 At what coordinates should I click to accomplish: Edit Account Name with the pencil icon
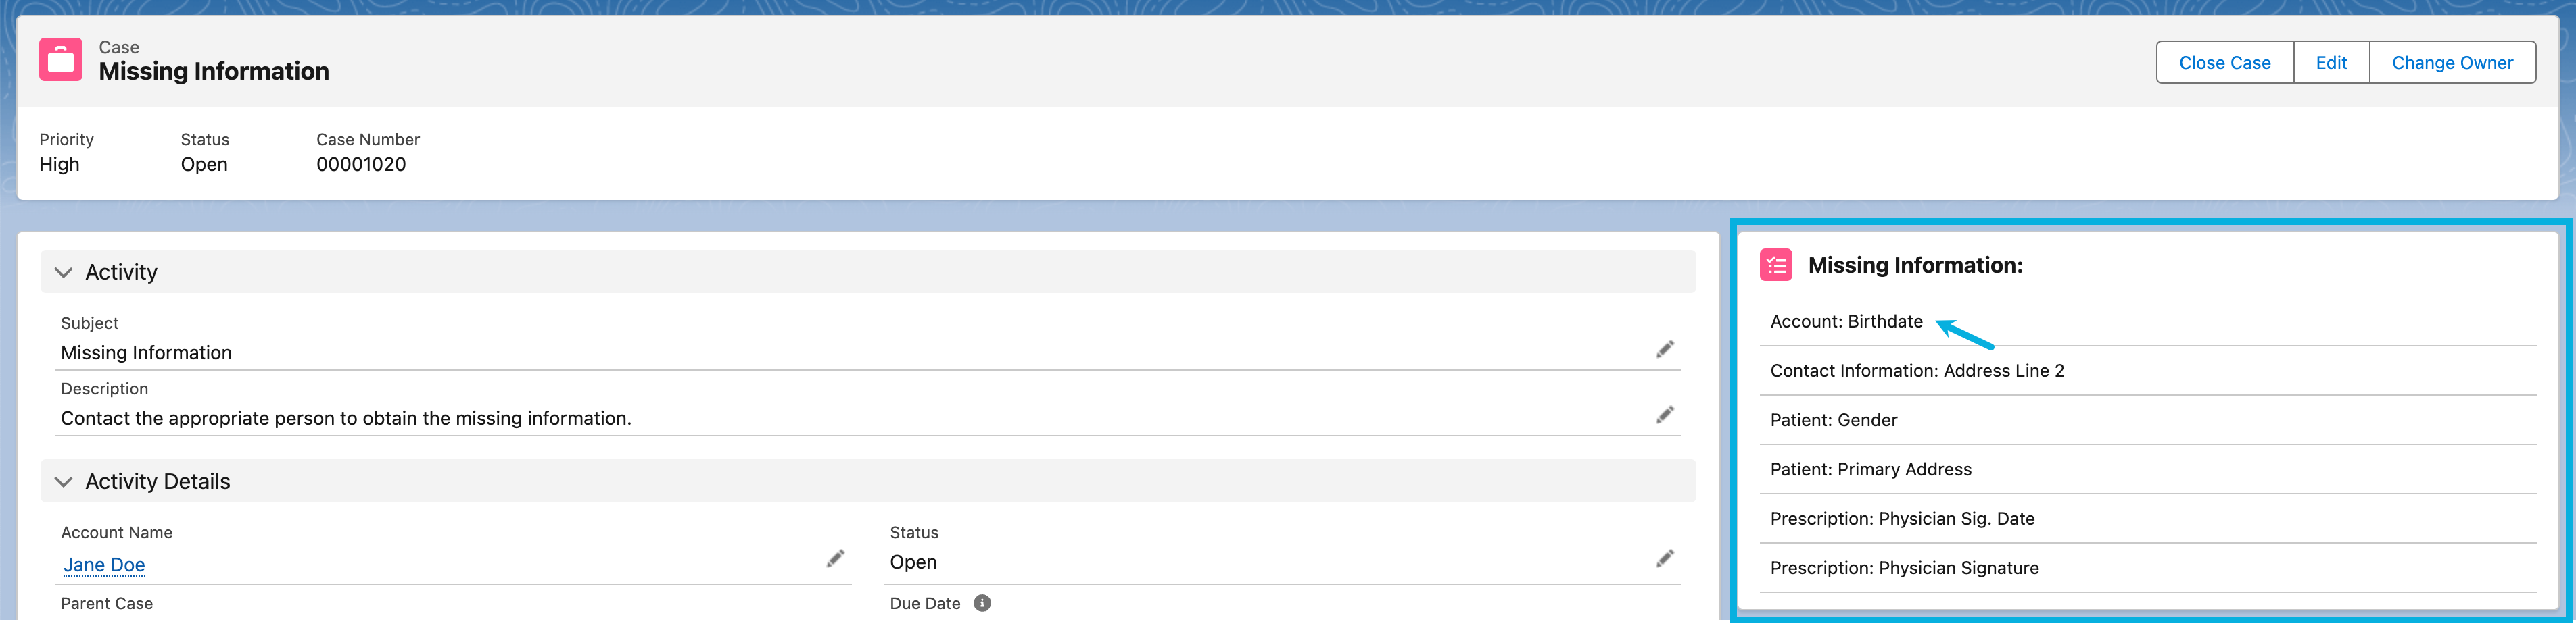click(836, 559)
